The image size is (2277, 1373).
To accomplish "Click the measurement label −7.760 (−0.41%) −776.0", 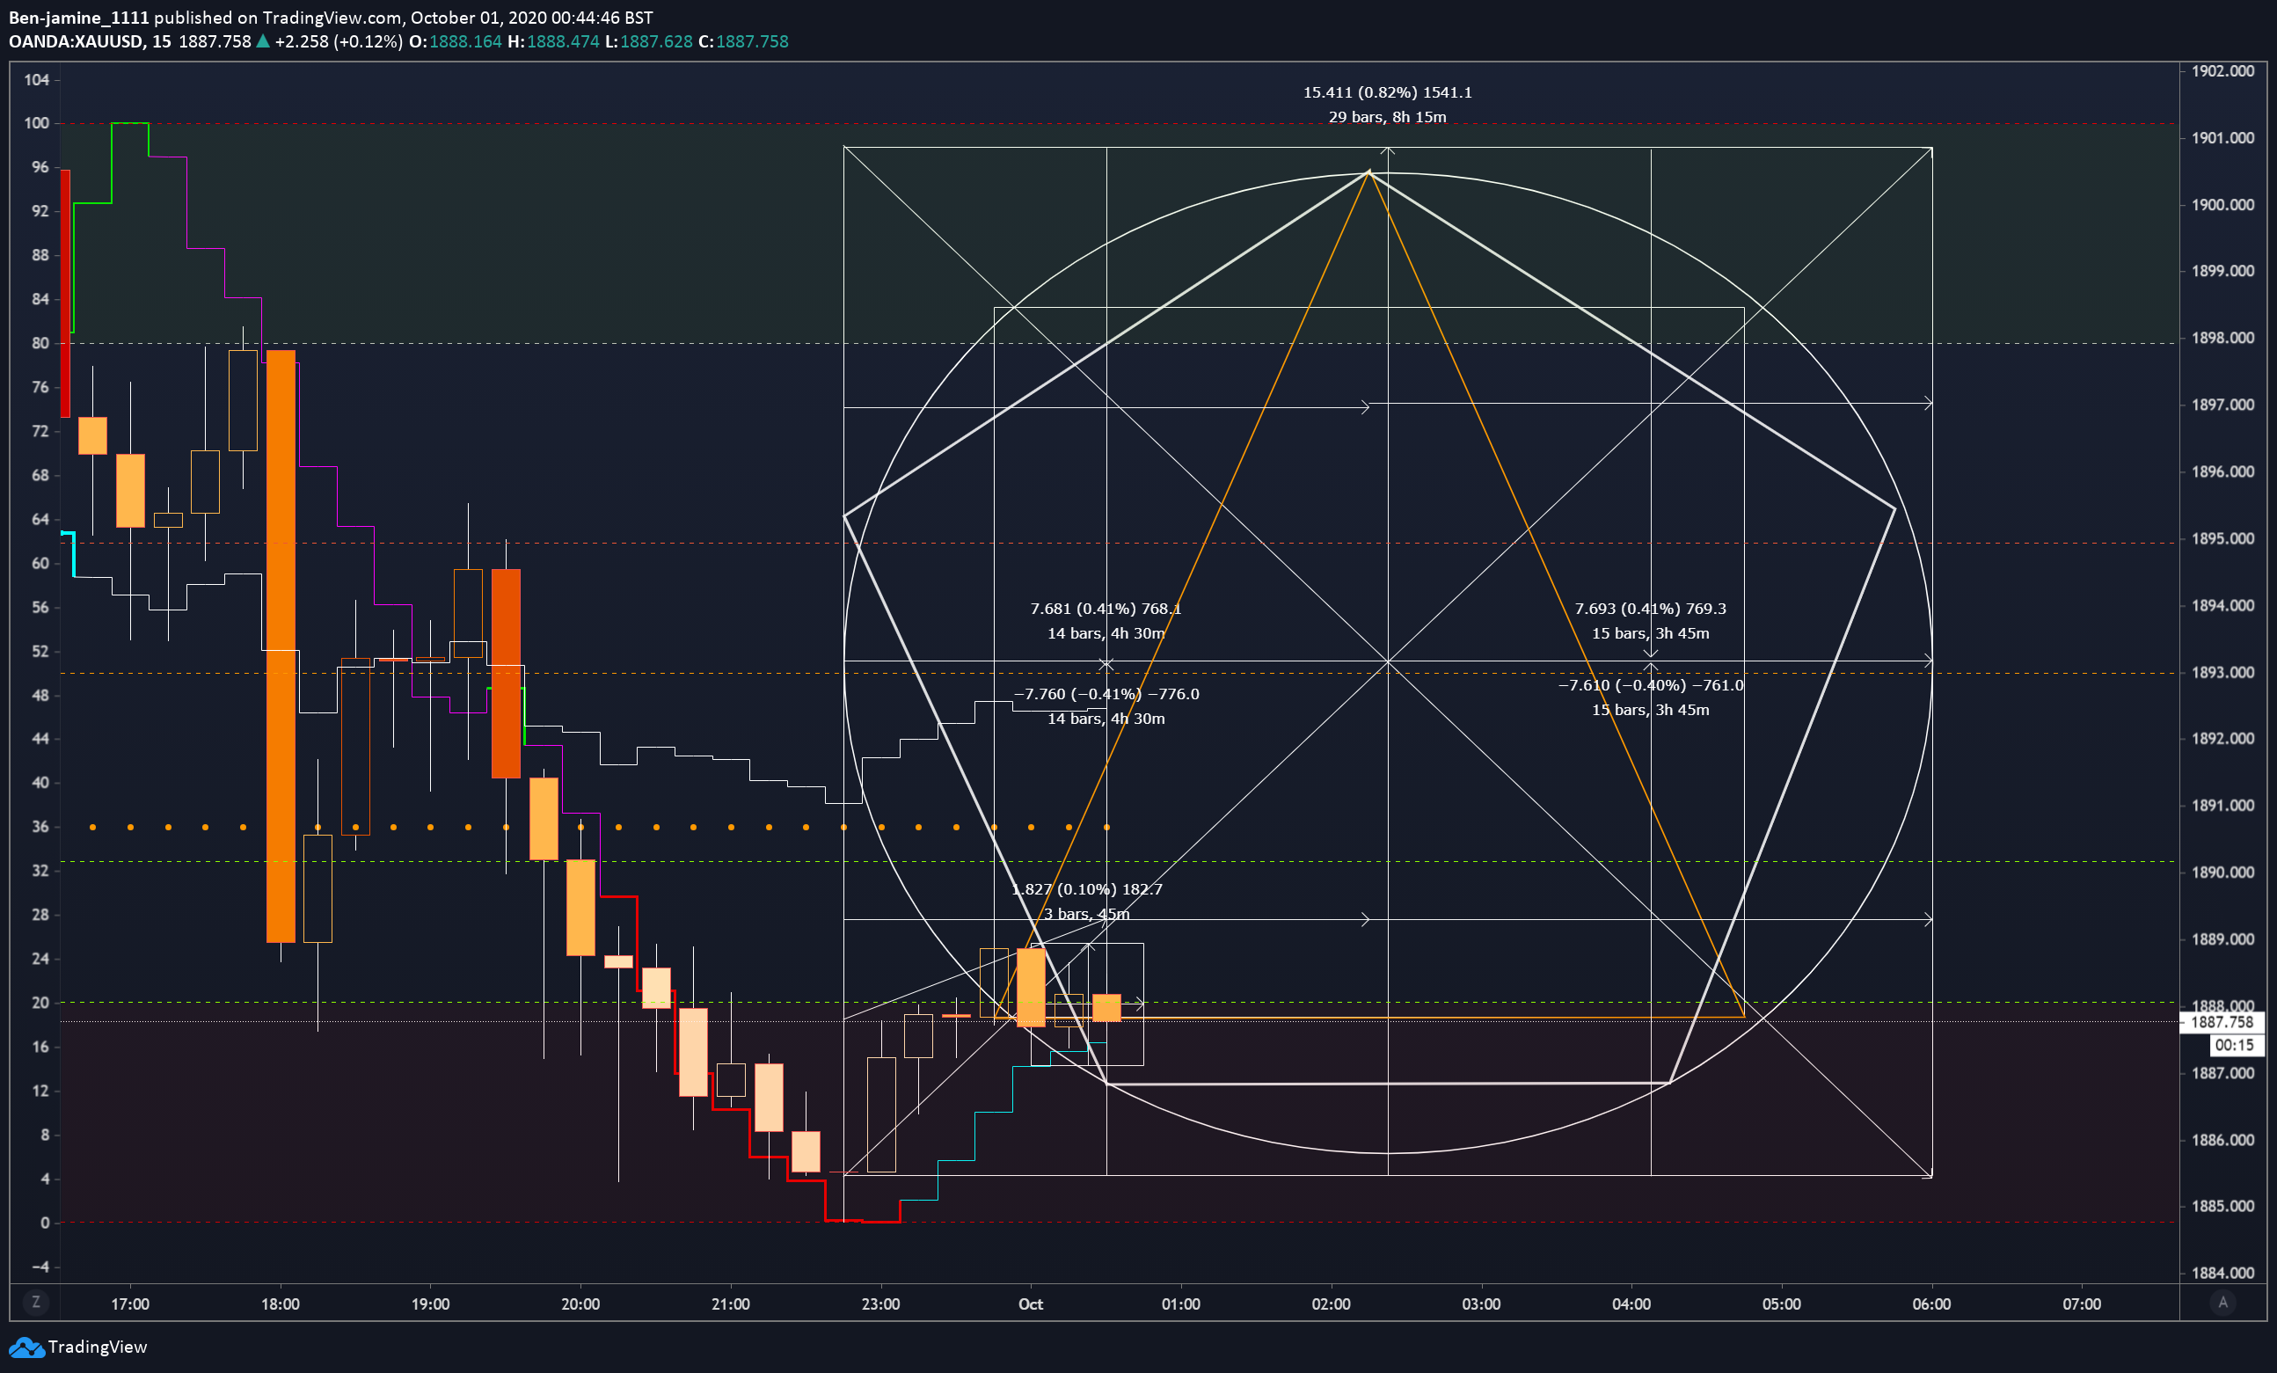I will (1106, 694).
